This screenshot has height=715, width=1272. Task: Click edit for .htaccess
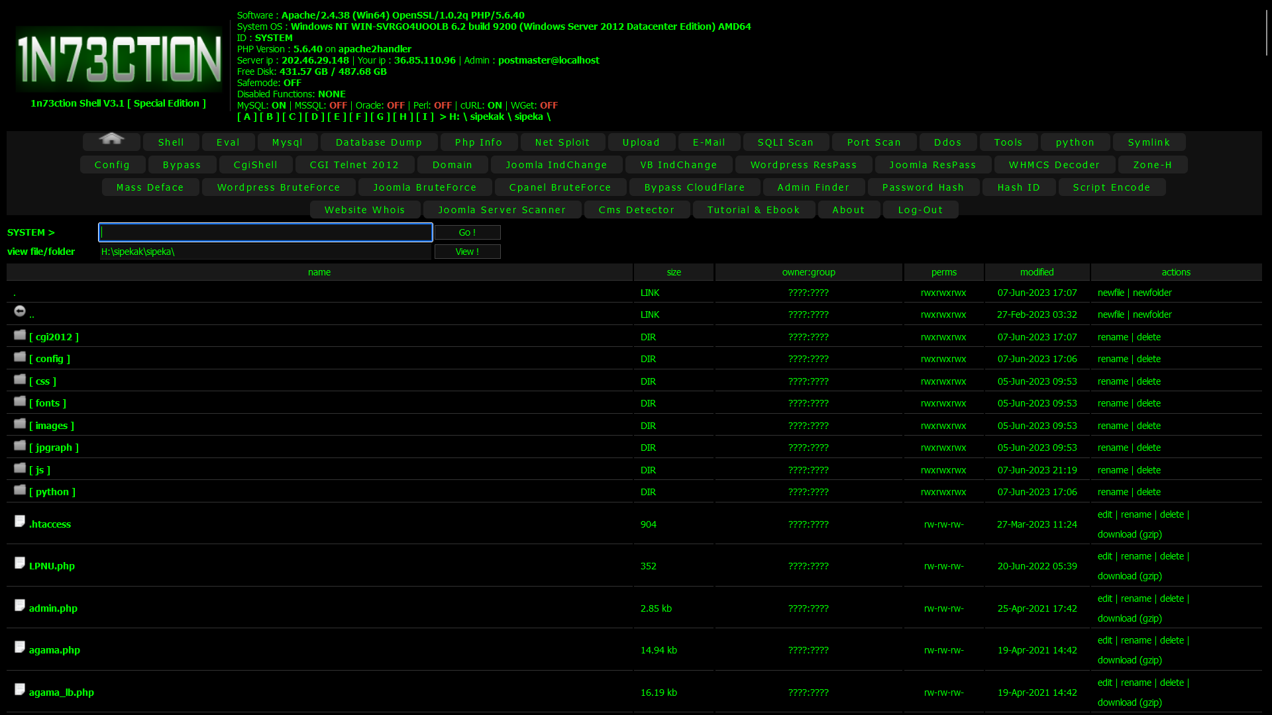[1105, 514]
